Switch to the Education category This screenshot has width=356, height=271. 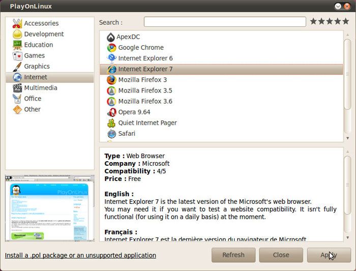pyautogui.click(x=50, y=45)
